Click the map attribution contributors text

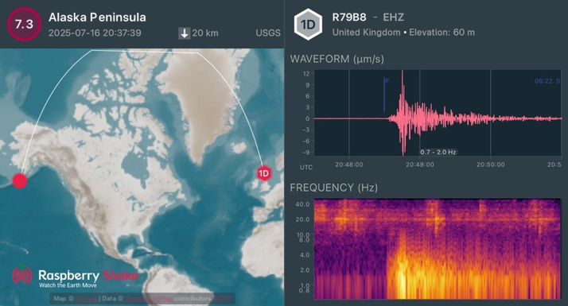193,299
